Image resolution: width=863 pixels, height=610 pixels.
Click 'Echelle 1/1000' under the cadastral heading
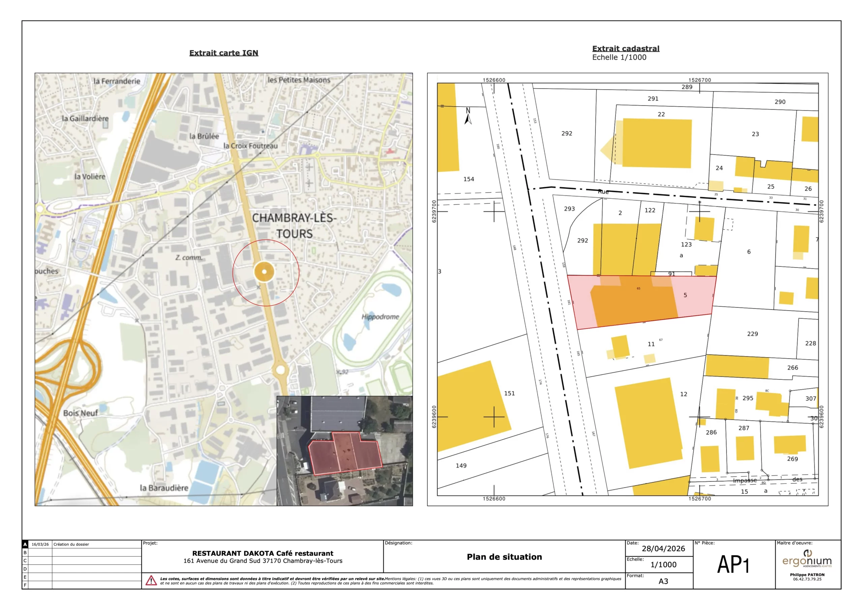pos(619,58)
